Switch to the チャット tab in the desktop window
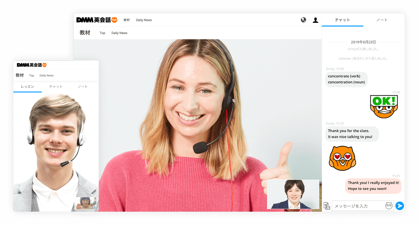Viewport: 418px width, 225px height. 343,20
